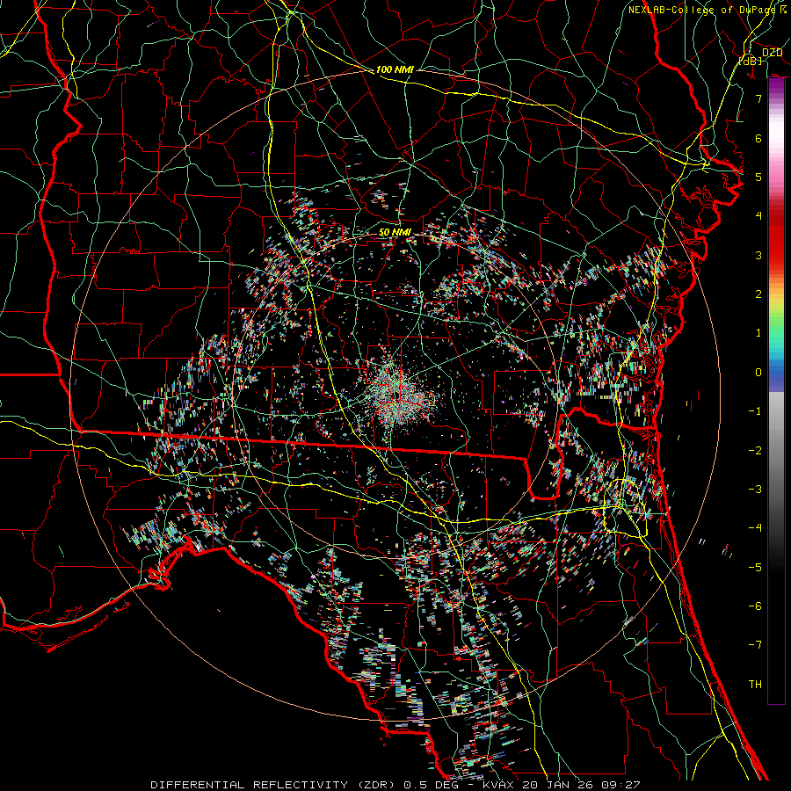This screenshot has height=791, width=791.
Task: Click the positive 2 scale value
Action: [x=758, y=294]
